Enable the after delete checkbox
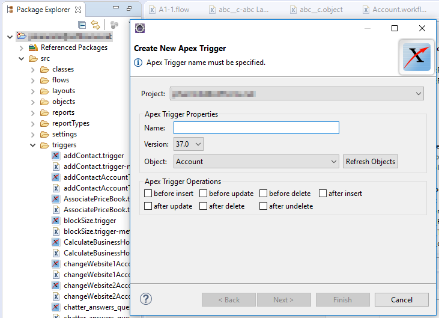Image resolution: width=439 pixels, height=318 pixels. click(x=203, y=206)
